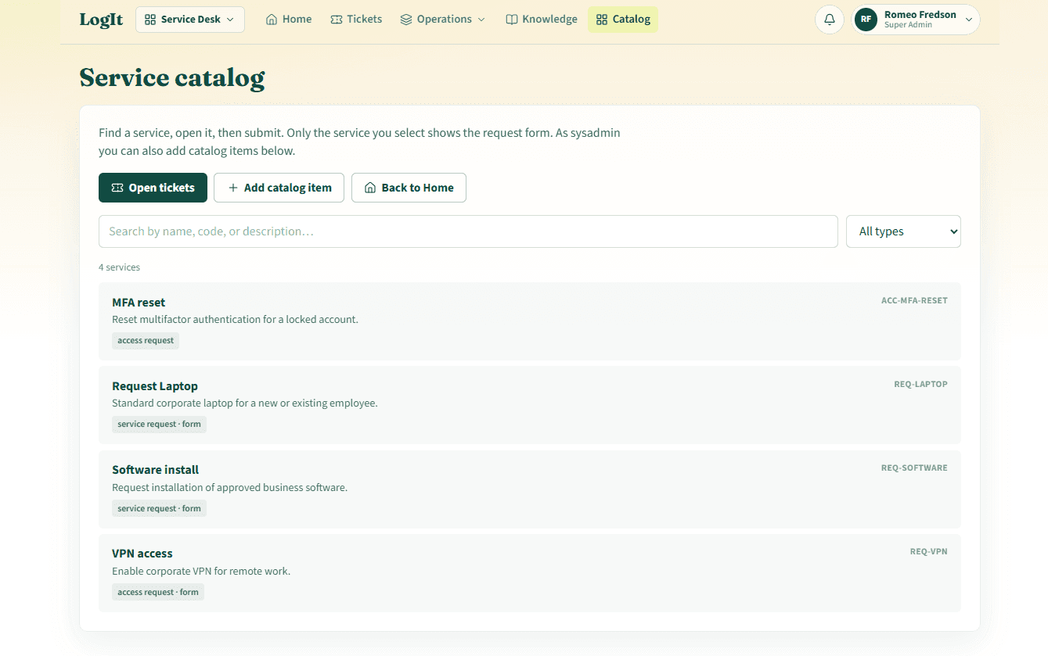
Task: Open the MFA reset service
Action: (529, 321)
